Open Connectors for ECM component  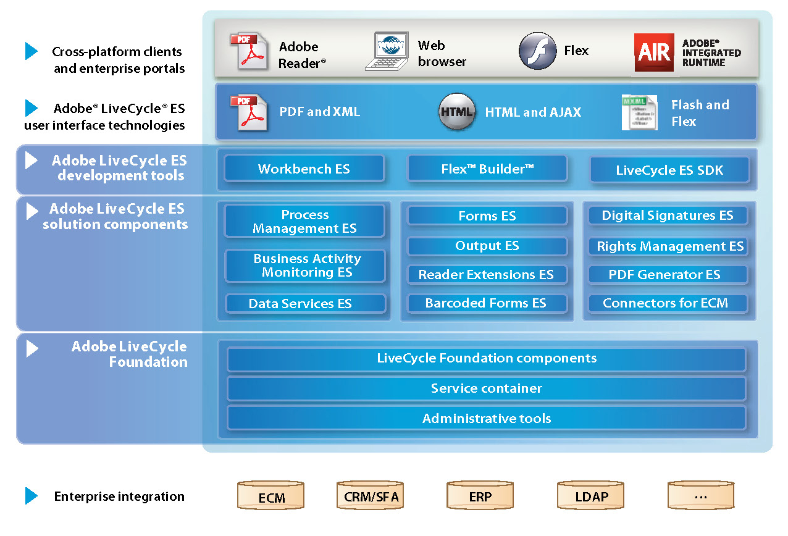(x=668, y=303)
